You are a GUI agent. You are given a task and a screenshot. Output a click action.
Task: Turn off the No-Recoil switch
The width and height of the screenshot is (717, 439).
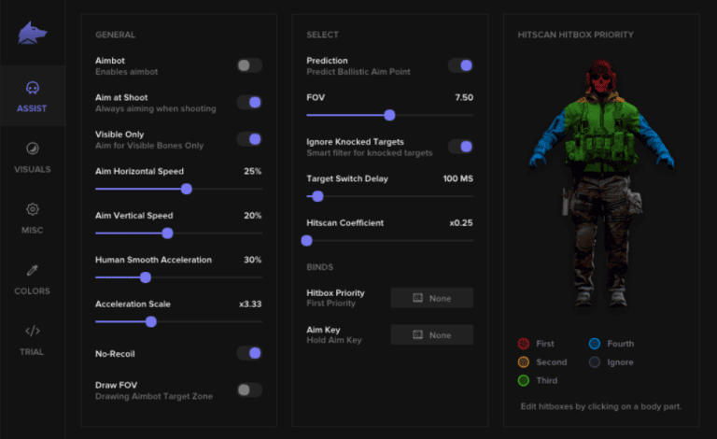pos(248,353)
